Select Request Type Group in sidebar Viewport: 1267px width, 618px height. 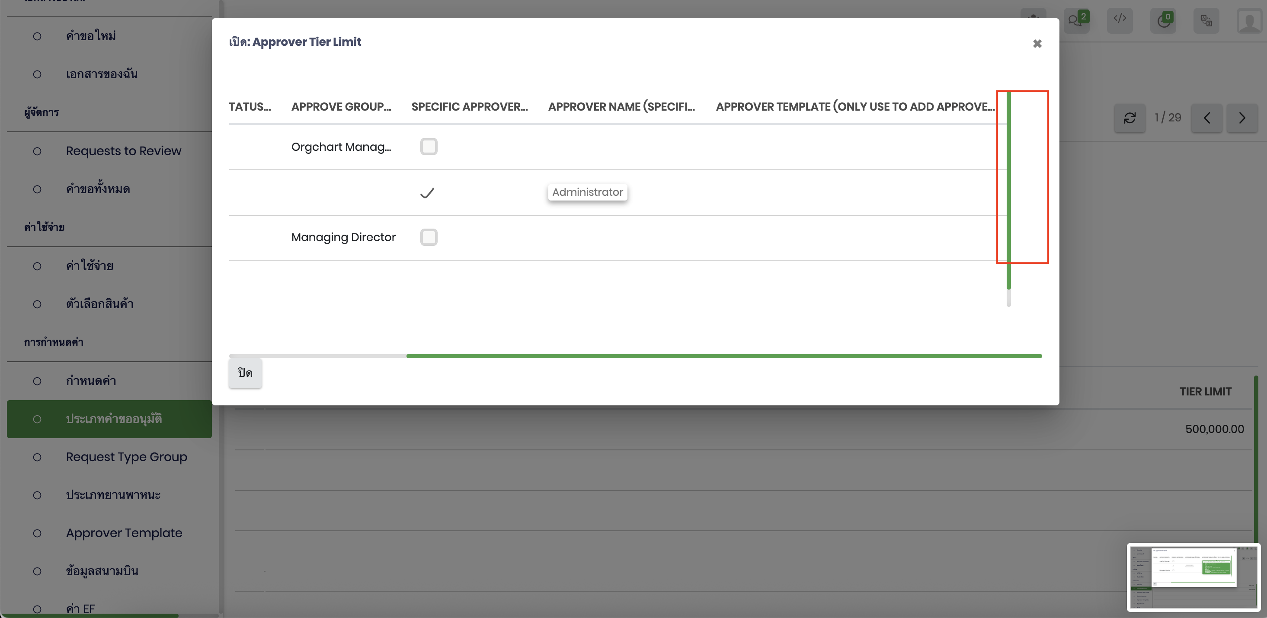126,457
